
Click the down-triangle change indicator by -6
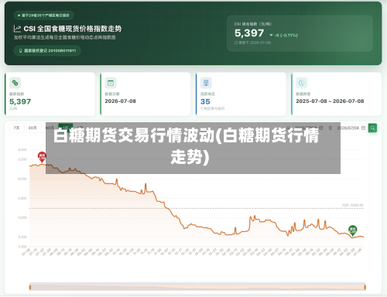coord(271,36)
